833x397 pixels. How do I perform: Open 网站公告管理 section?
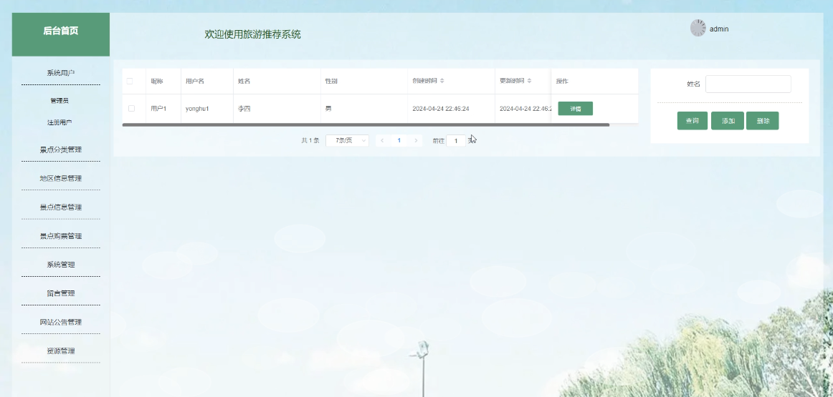click(60, 323)
